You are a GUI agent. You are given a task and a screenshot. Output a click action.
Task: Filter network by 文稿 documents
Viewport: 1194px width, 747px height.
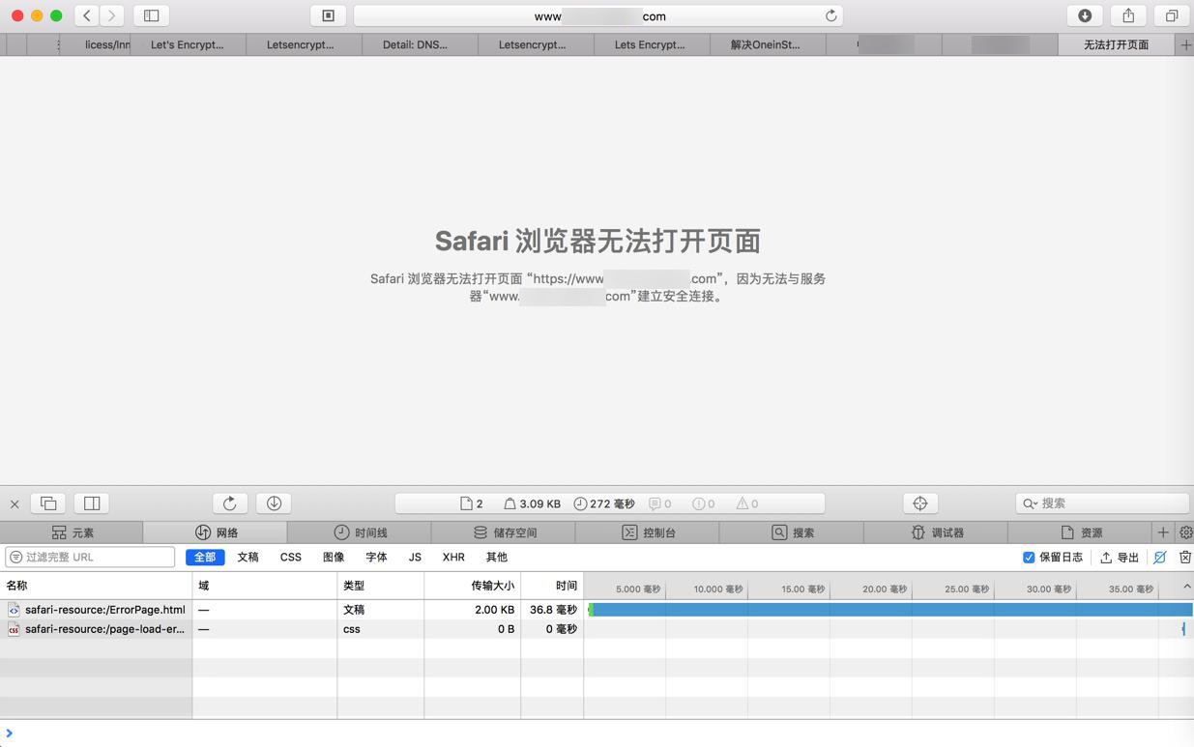(248, 558)
